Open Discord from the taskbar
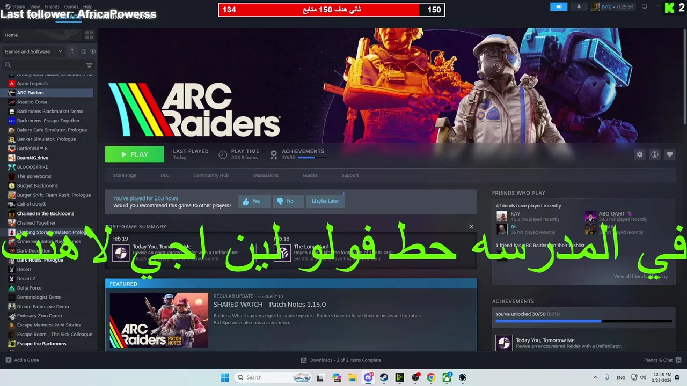 pos(368,377)
